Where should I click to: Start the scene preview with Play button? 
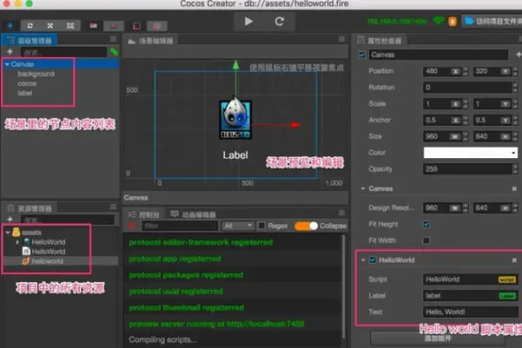pyautogui.click(x=248, y=21)
